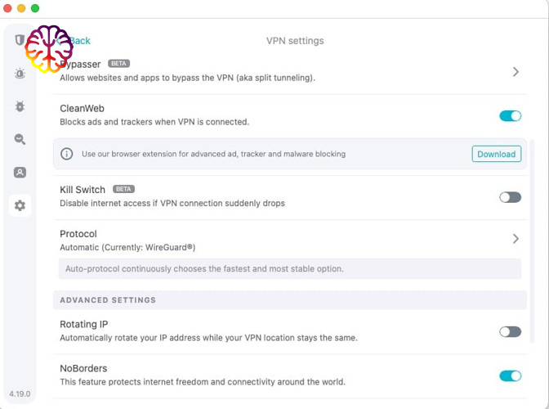Open the Search magnifier icon in sidebar
This screenshot has width=549, height=409.
pyautogui.click(x=20, y=140)
